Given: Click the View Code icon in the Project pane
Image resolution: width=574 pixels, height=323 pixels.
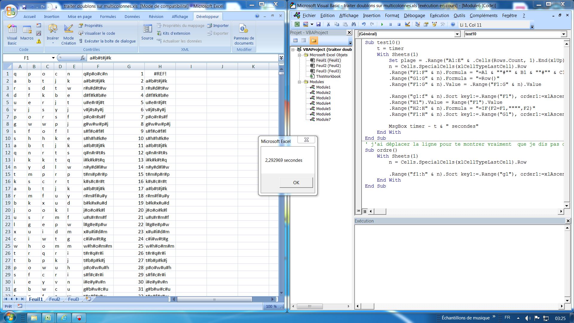Looking at the screenshot, I should coord(295,40).
